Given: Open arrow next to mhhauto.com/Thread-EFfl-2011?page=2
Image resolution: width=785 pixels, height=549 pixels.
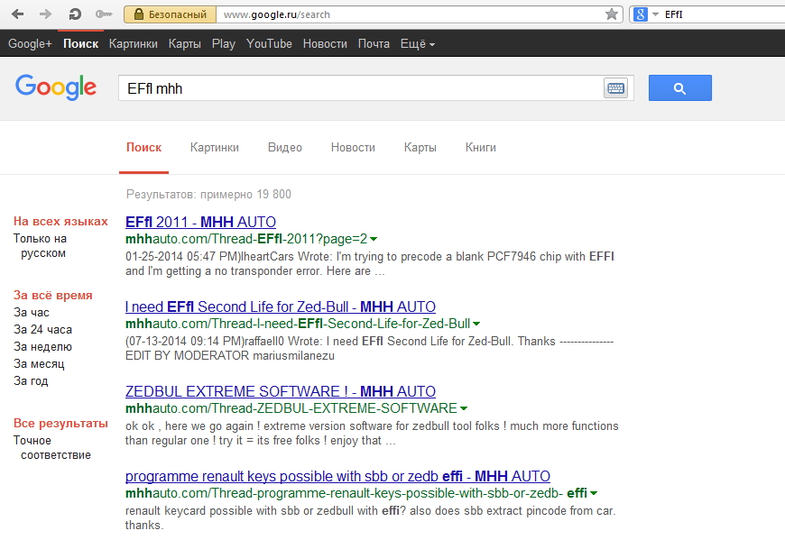Looking at the screenshot, I should (374, 239).
